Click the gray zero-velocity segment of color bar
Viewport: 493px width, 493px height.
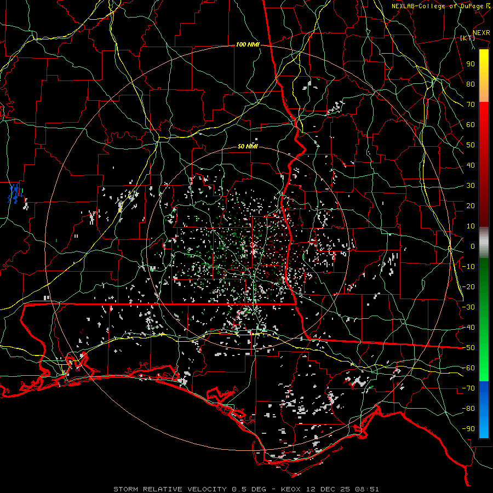click(484, 243)
